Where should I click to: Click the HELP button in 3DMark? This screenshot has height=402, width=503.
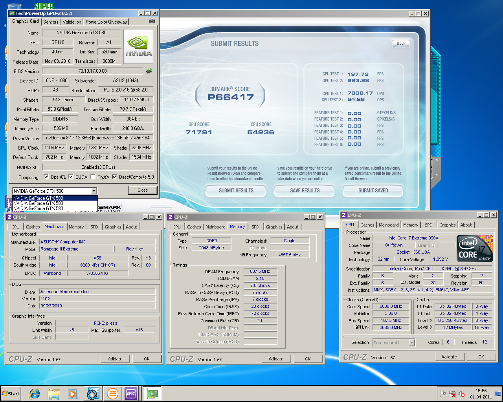click(x=401, y=44)
